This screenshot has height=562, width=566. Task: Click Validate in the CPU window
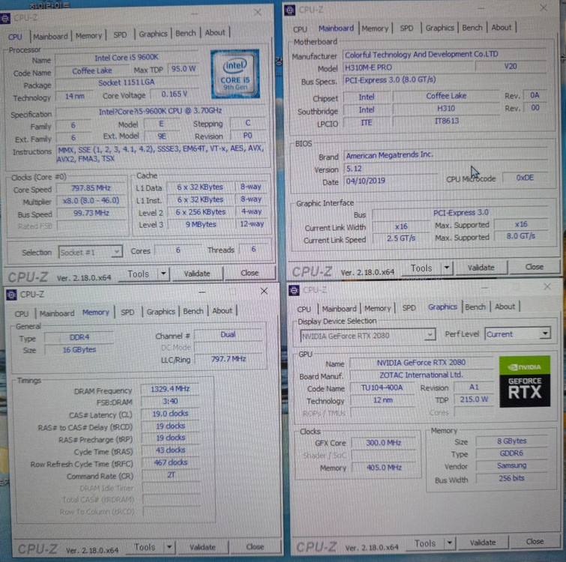point(196,274)
